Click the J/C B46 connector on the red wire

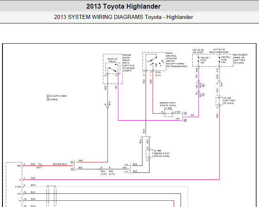coord(168,114)
